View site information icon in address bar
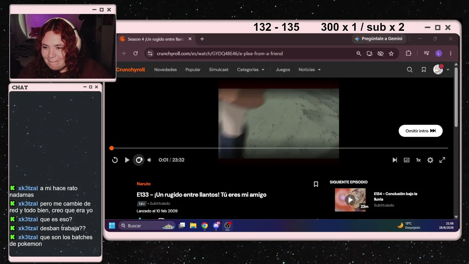The width and height of the screenshot is (469, 264). [x=150, y=54]
